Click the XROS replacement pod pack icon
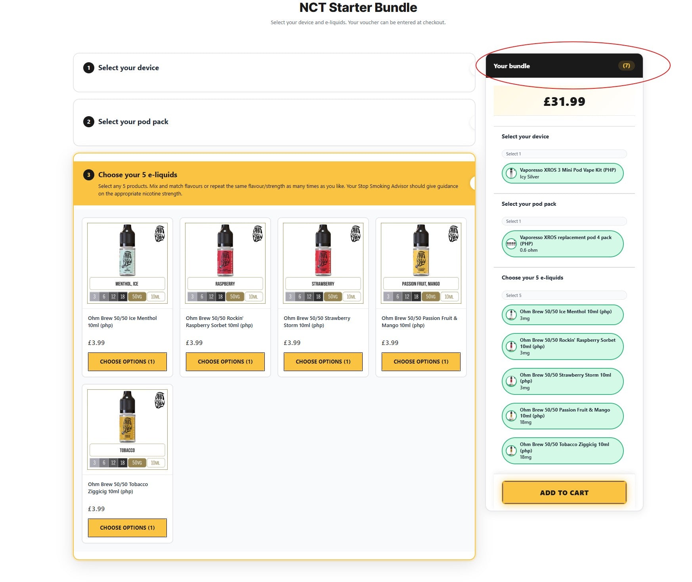 pos(511,244)
